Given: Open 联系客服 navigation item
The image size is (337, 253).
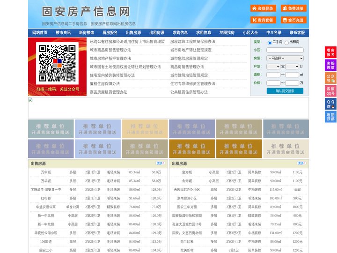Looking at the screenshot, I should tap(297, 33).
